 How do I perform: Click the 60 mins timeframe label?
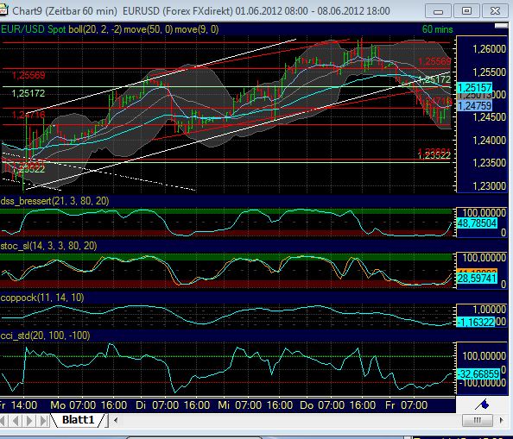[437, 29]
